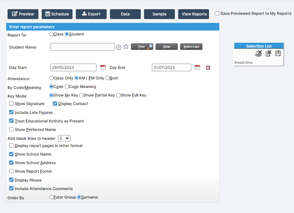This screenshot has width=294, height=213.
Task: Open the Day Start calendar picker icon
Action: pos(103,67)
